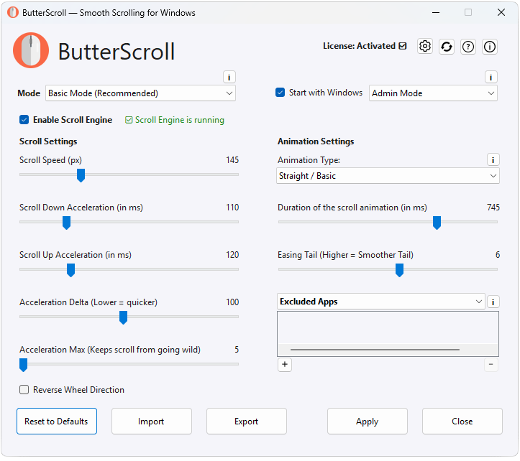Click the Reset to Defaults button

(57, 422)
